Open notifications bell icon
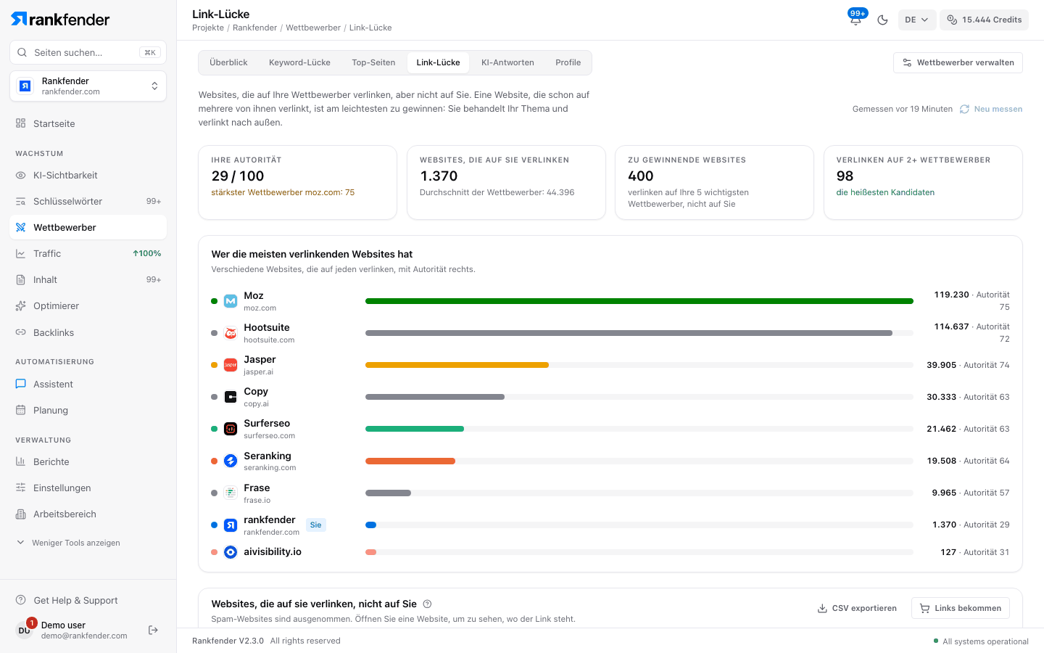This screenshot has width=1044, height=653. tap(855, 20)
